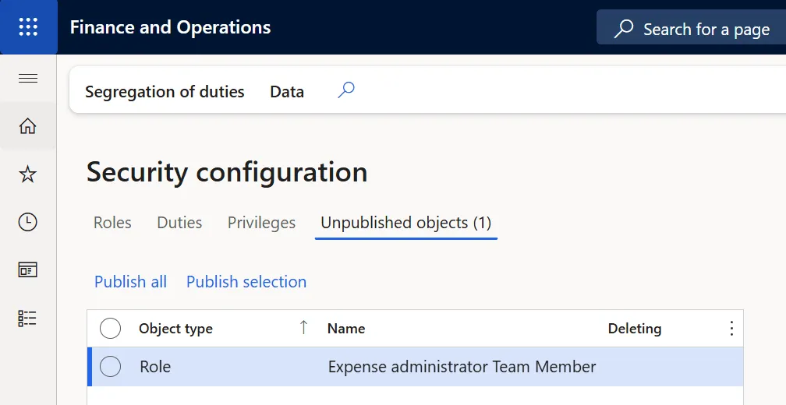Open Favorites star icon in sidebar

coord(27,174)
